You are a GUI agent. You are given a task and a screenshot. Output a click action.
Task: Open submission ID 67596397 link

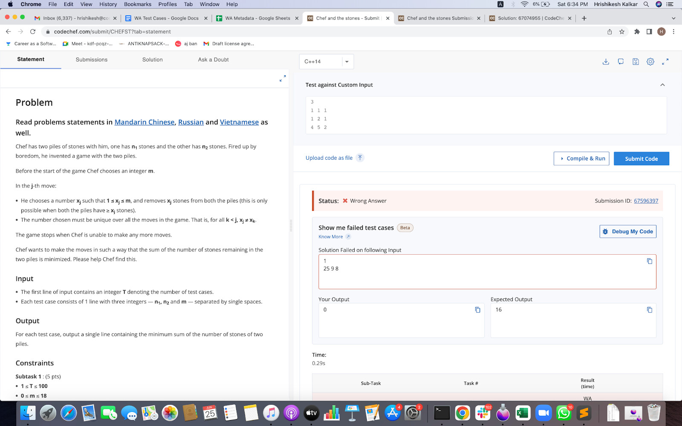(x=646, y=201)
